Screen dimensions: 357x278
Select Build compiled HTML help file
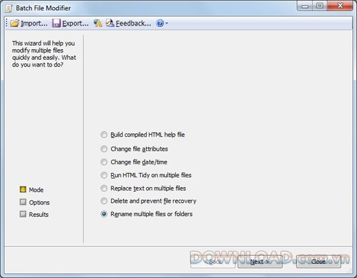click(x=104, y=135)
